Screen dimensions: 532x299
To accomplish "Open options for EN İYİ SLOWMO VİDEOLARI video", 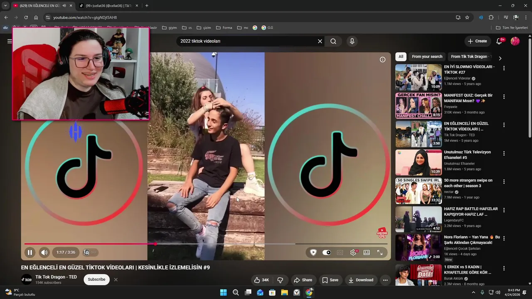I will pyautogui.click(x=504, y=68).
